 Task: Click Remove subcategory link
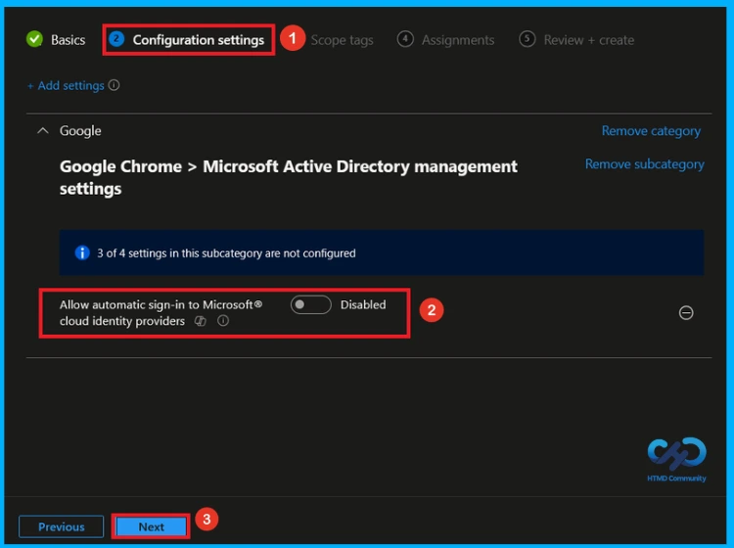click(x=645, y=164)
